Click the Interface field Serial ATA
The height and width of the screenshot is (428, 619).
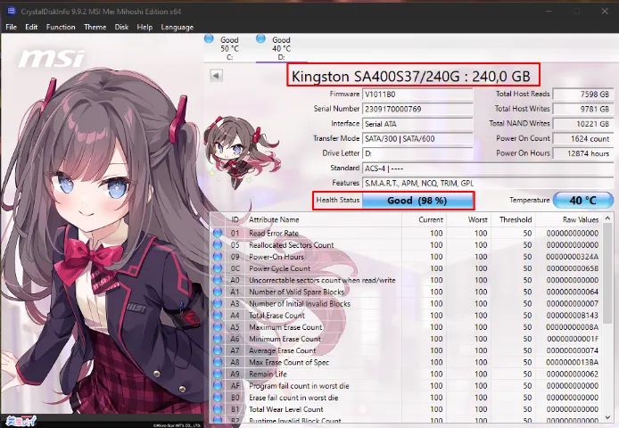point(417,124)
